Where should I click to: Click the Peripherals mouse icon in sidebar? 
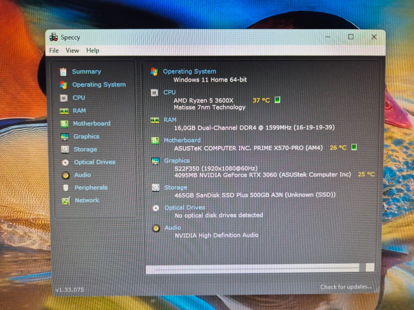[x=66, y=188]
